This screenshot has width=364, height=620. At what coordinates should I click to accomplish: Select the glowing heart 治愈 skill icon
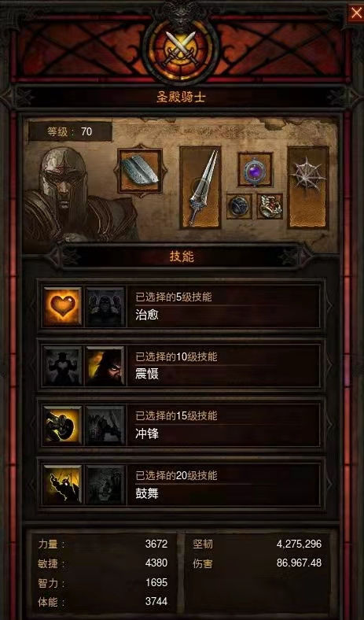point(62,307)
